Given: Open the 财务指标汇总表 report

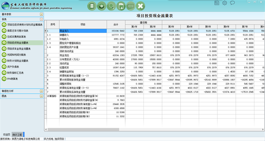Looking at the screenshot, I should [16, 73].
